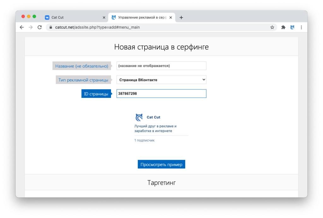Viewport: 323px width, 218px height.
Task: Click inside the ID страницы field
Action: tap(161, 93)
